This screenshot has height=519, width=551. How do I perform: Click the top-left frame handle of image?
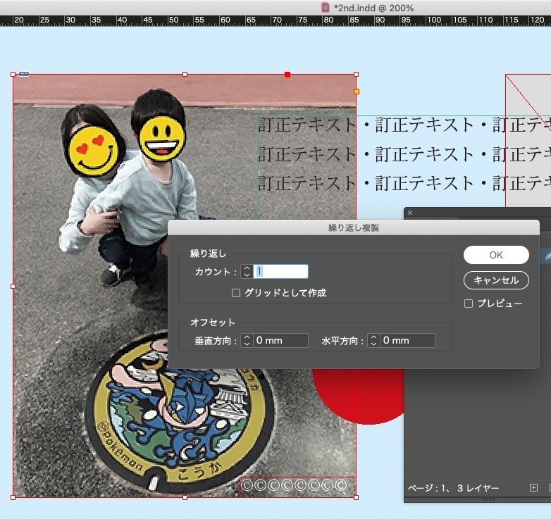tap(13, 75)
